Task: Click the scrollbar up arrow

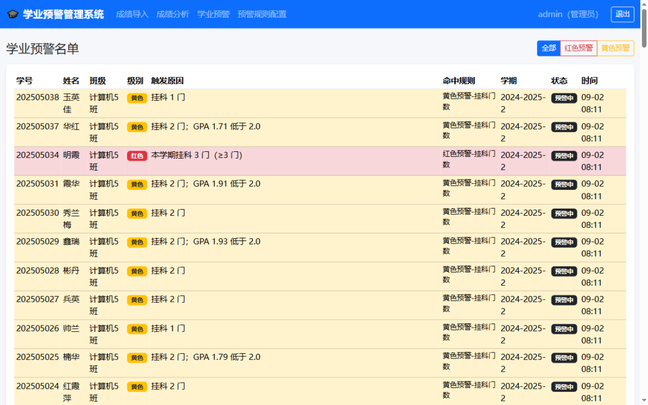Action: click(644, 4)
